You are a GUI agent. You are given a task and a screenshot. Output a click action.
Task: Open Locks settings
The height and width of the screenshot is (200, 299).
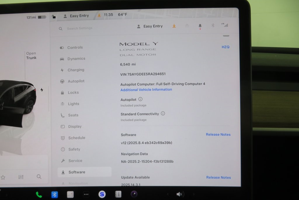[69, 92]
